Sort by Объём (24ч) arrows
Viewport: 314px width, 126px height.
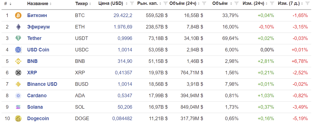[x=199, y=4]
